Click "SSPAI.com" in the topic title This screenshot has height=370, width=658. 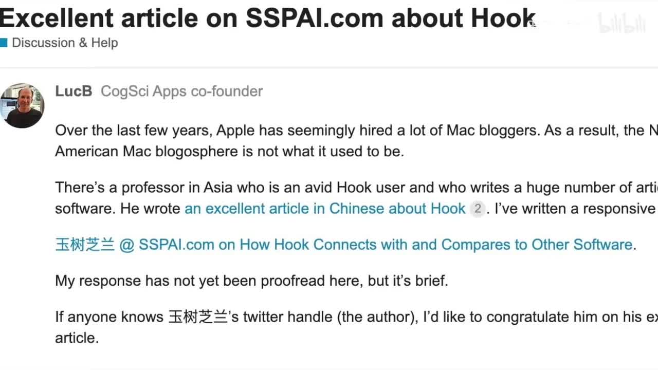pos(314,18)
